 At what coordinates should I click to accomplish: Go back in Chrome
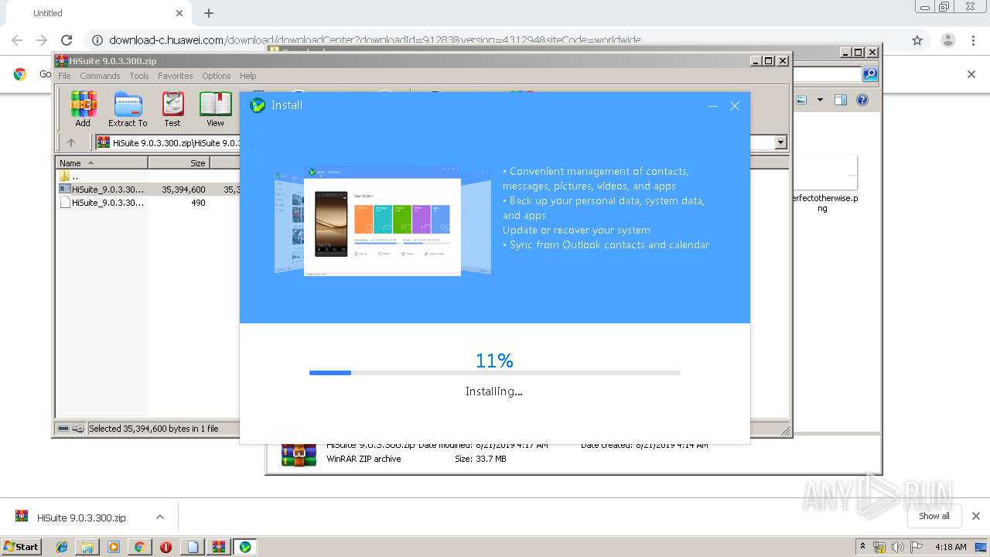point(17,40)
